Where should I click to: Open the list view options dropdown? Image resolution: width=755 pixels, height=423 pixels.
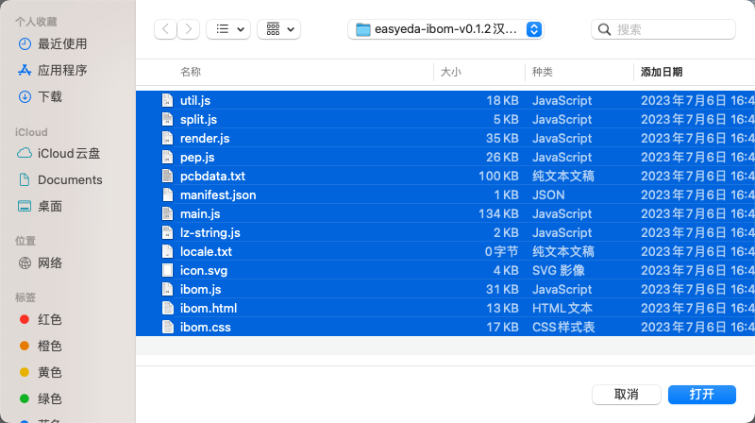(228, 29)
